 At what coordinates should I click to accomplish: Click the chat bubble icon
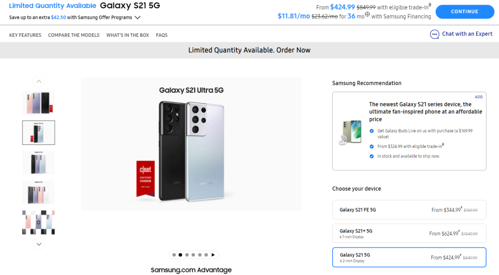click(435, 34)
